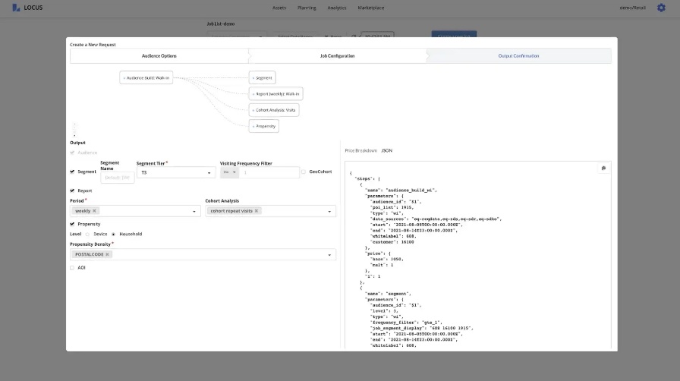Open the settings gear icon
The image size is (680, 381).
tap(661, 8)
